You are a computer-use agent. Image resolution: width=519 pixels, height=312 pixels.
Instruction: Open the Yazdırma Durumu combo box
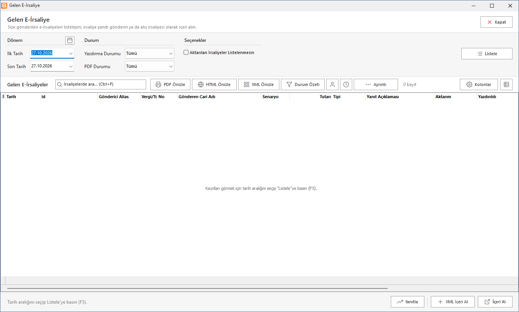click(150, 53)
